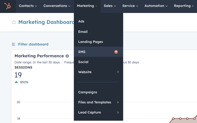Click the HubSpot sprocket logo
Screen dimensions: 197x123
8,6
